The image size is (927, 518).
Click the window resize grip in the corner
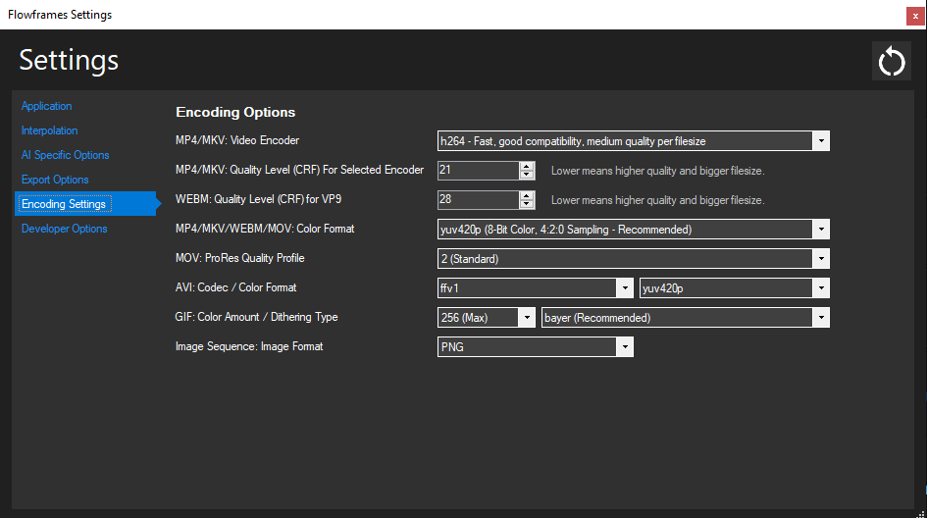pos(920,513)
